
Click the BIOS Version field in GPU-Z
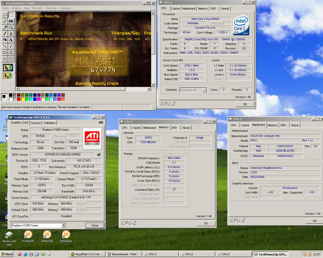[63, 154]
